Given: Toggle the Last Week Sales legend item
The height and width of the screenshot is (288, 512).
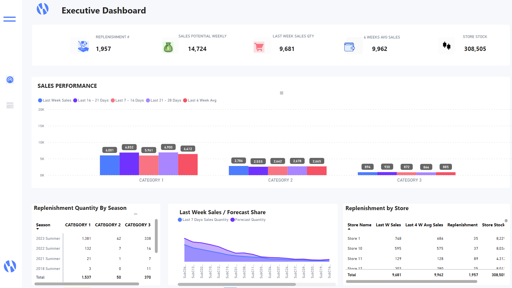Looking at the screenshot, I should coord(54,100).
